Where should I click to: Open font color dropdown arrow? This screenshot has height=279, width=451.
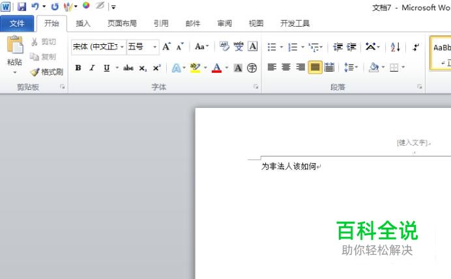227,68
